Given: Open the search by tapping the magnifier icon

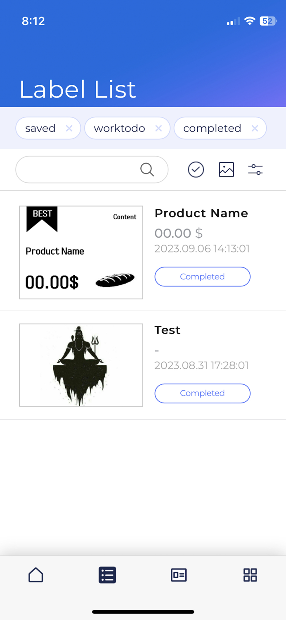Looking at the screenshot, I should tap(147, 169).
